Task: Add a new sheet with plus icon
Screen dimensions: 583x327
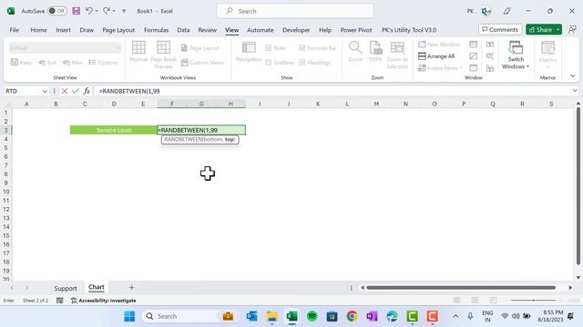Action: click(x=131, y=287)
